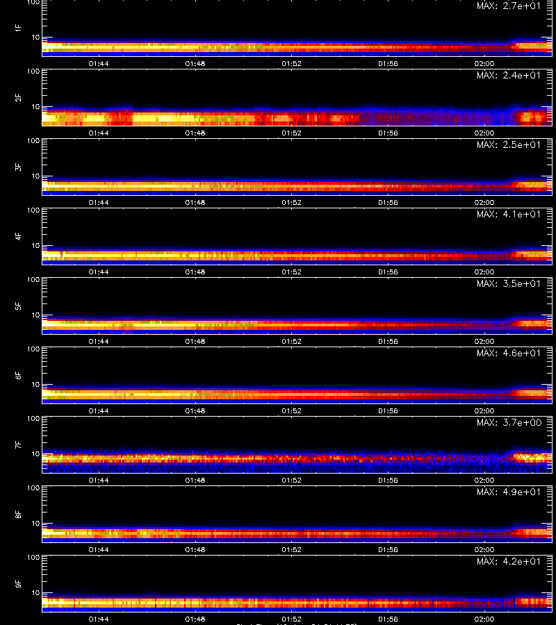This screenshot has width=556, height=625.
Task: Click the 10 label on 9F y-axis
Action: pyautogui.click(x=36, y=593)
